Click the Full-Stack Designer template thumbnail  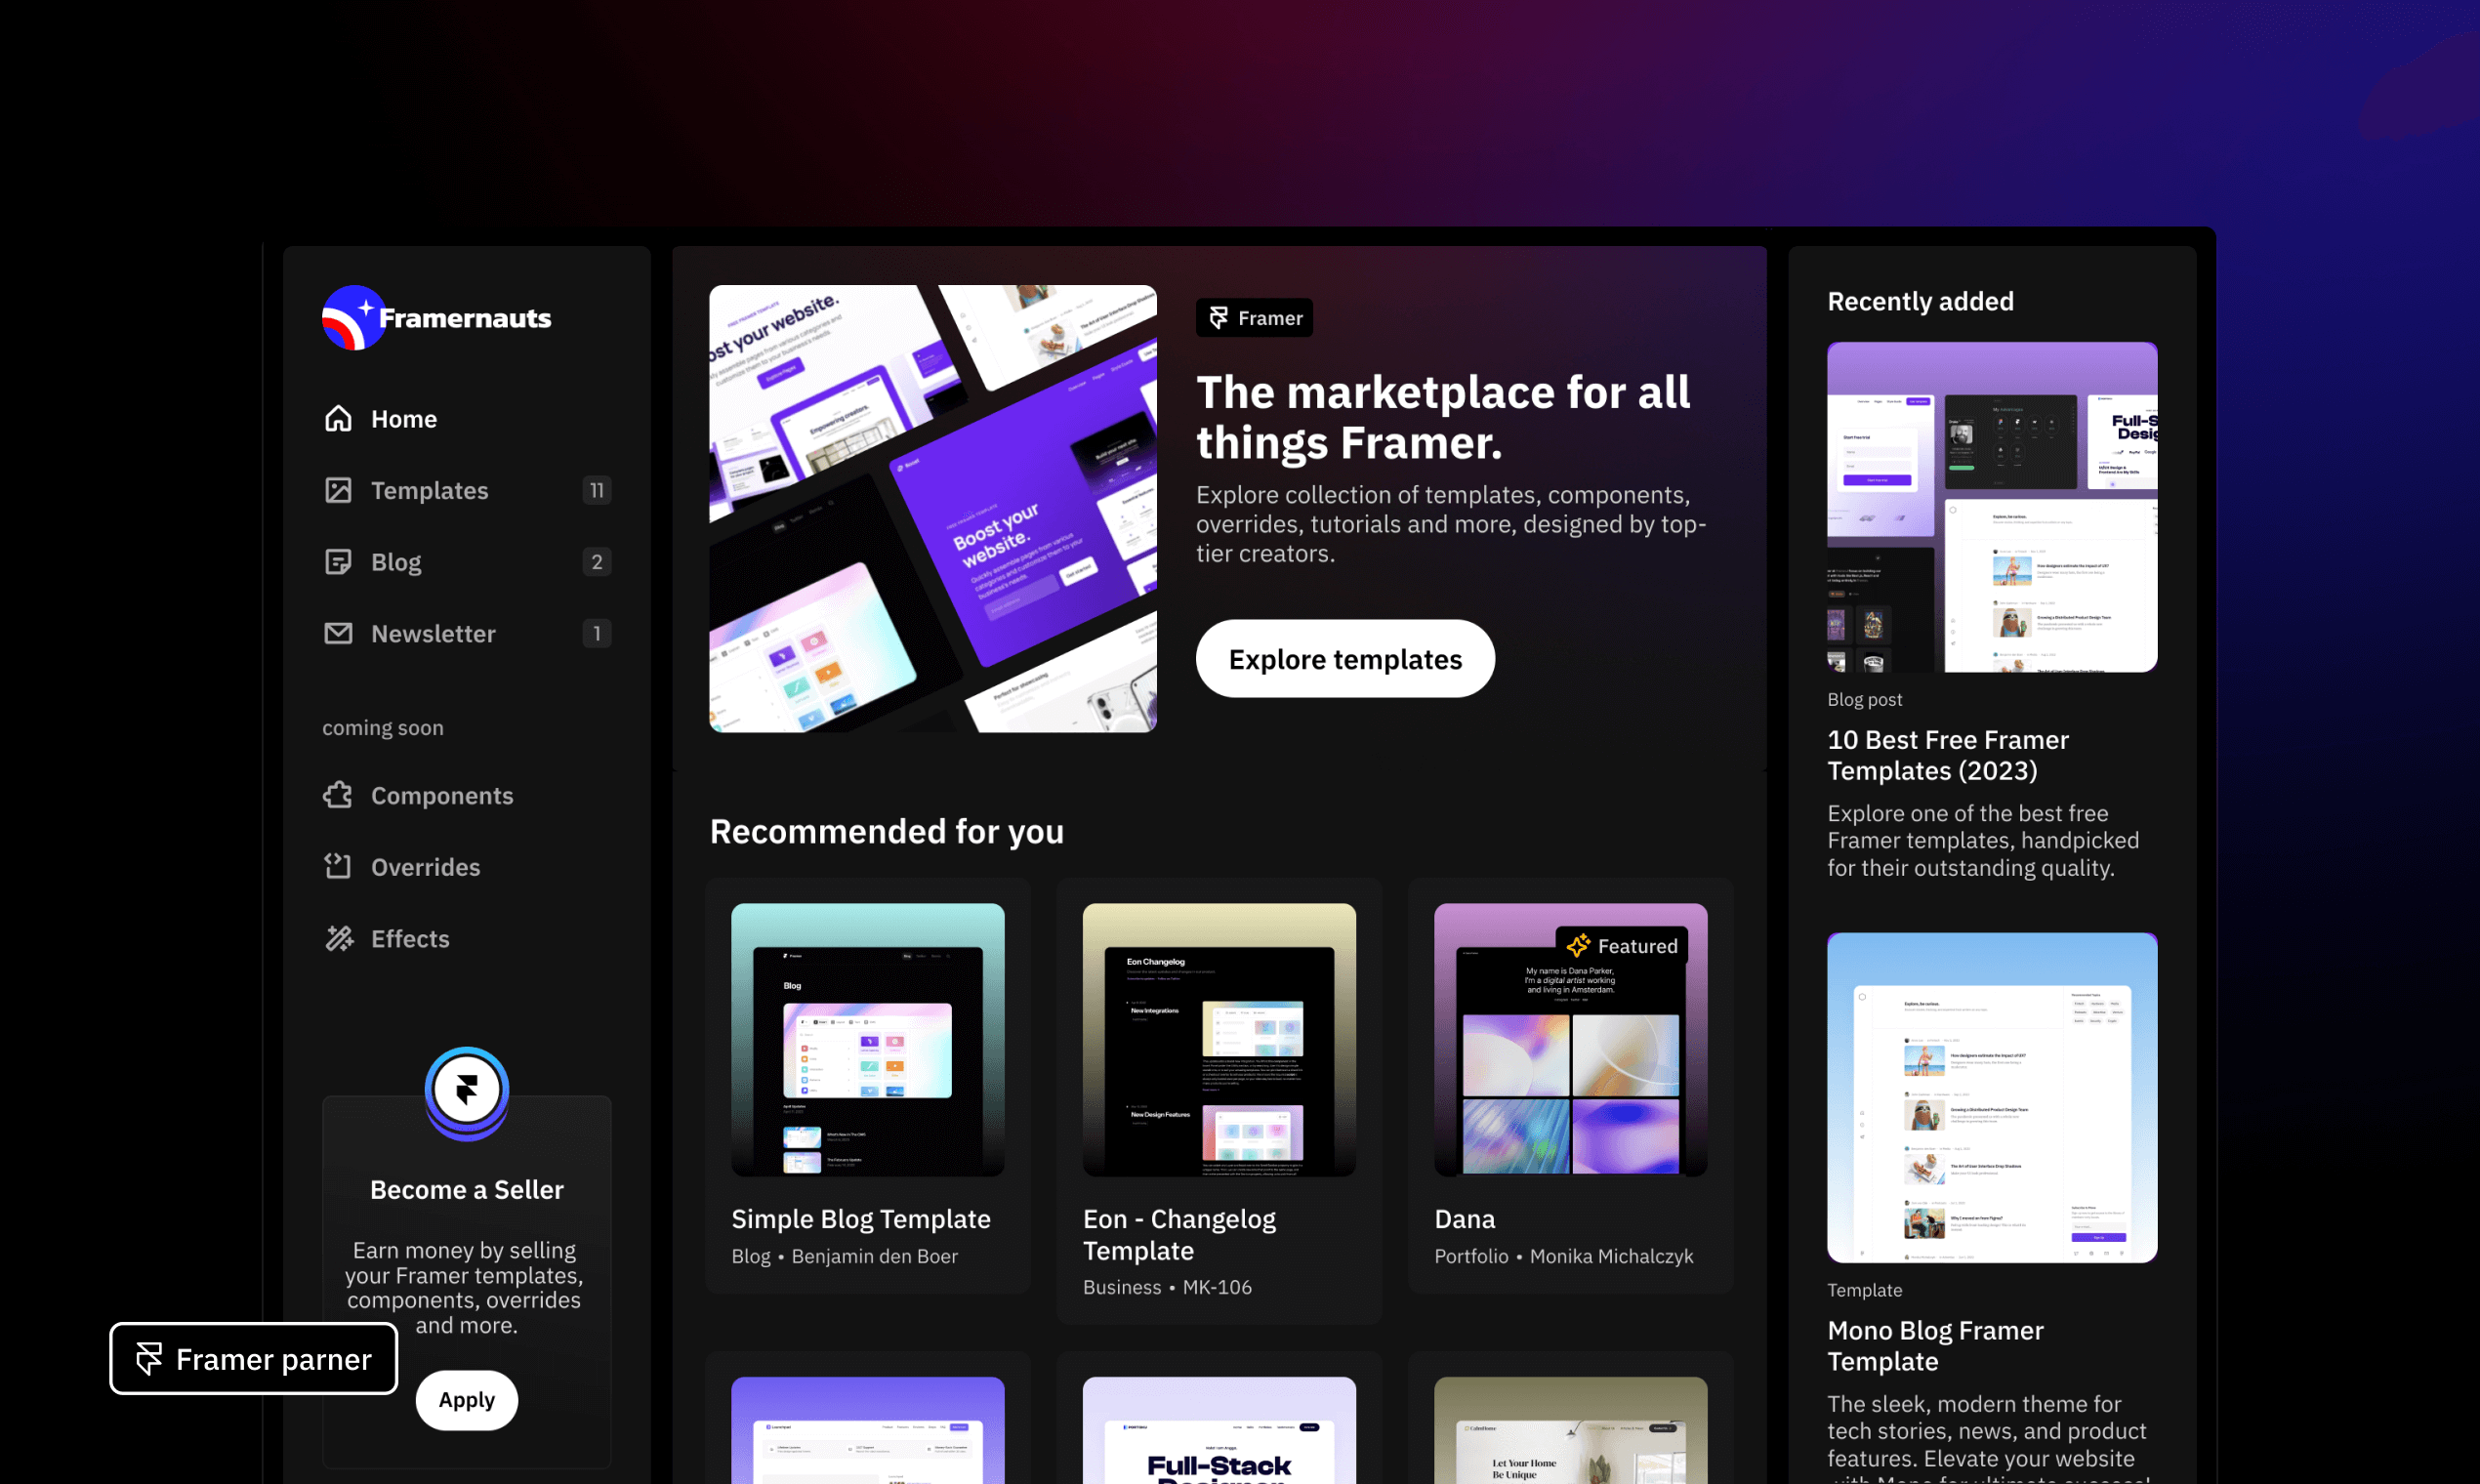coord(1219,1431)
